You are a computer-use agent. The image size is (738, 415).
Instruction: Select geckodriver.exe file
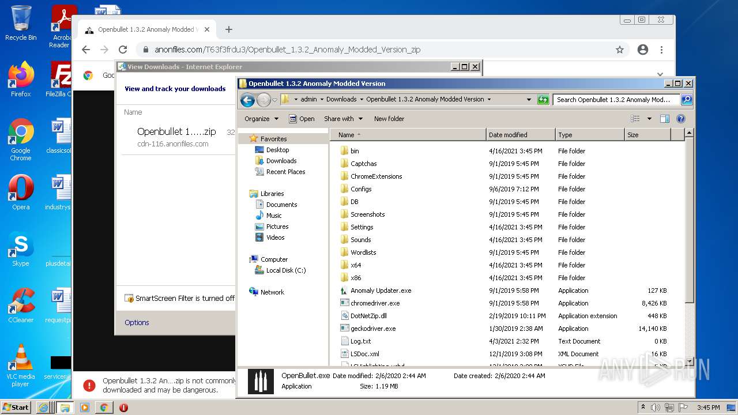[373, 329]
